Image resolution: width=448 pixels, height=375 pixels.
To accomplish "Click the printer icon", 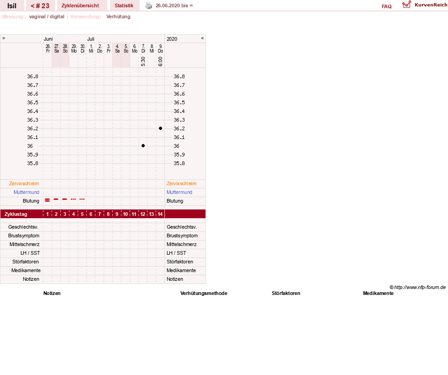I will [x=149, y=6].
